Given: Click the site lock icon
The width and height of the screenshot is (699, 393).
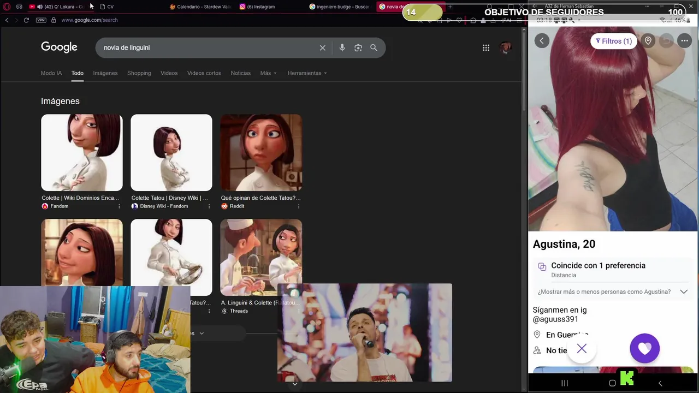Looking at the screenshot, I should click(54, 20).
